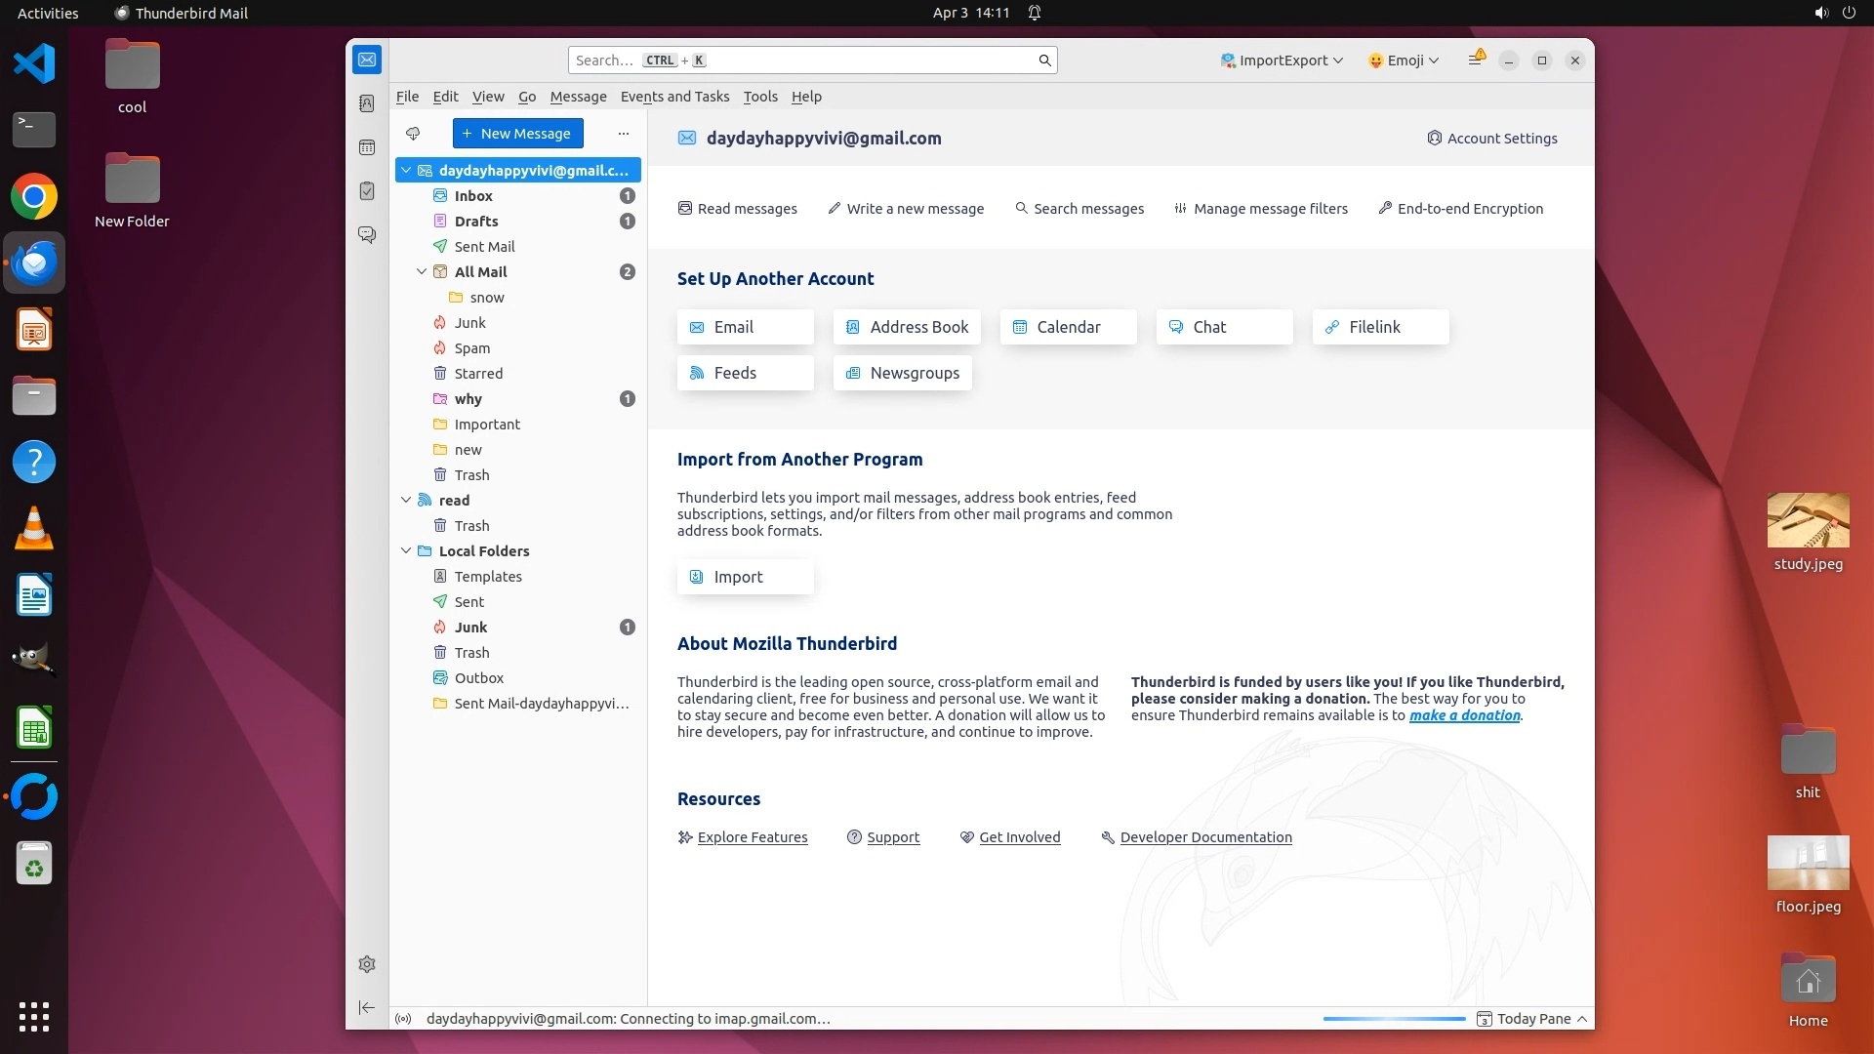Open the app menu hamburger icon
Image resolution: width=1874 pixels, height=1054 pixels.
tap(1475, 61)
